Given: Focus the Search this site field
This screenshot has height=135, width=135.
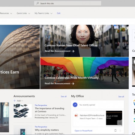Looking at the screenshot, I should pyautogui.click(x=67, y=3).
